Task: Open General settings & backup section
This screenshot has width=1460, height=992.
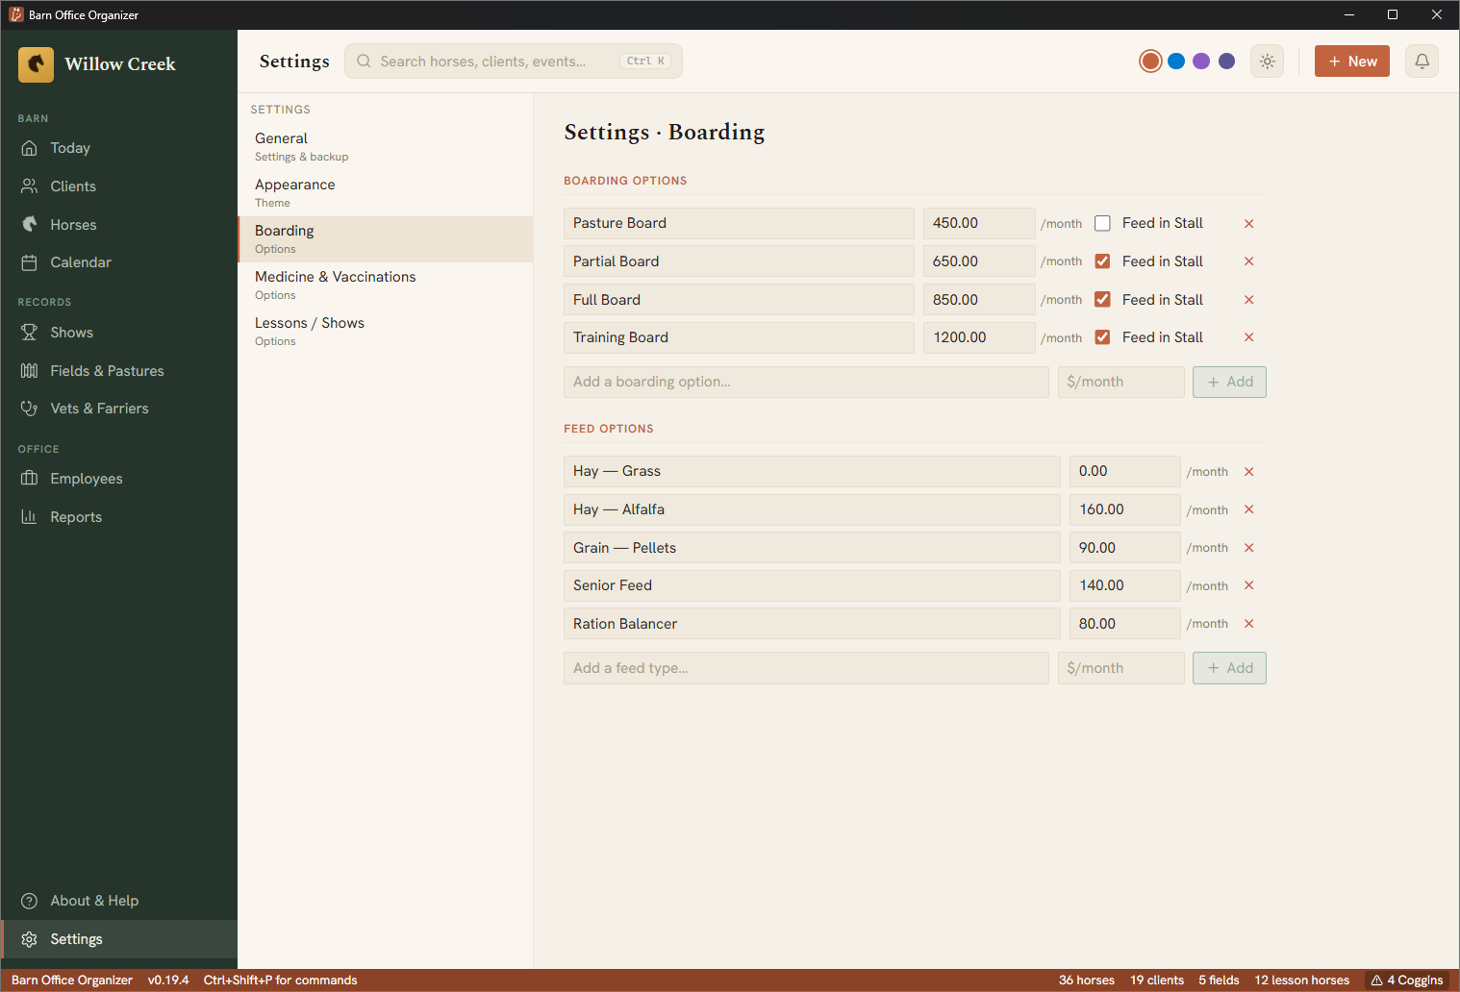Action: point(386,147)
